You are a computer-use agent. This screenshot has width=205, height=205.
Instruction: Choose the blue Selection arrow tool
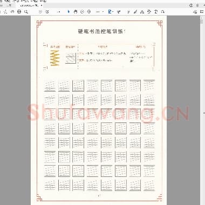point(69,12)
